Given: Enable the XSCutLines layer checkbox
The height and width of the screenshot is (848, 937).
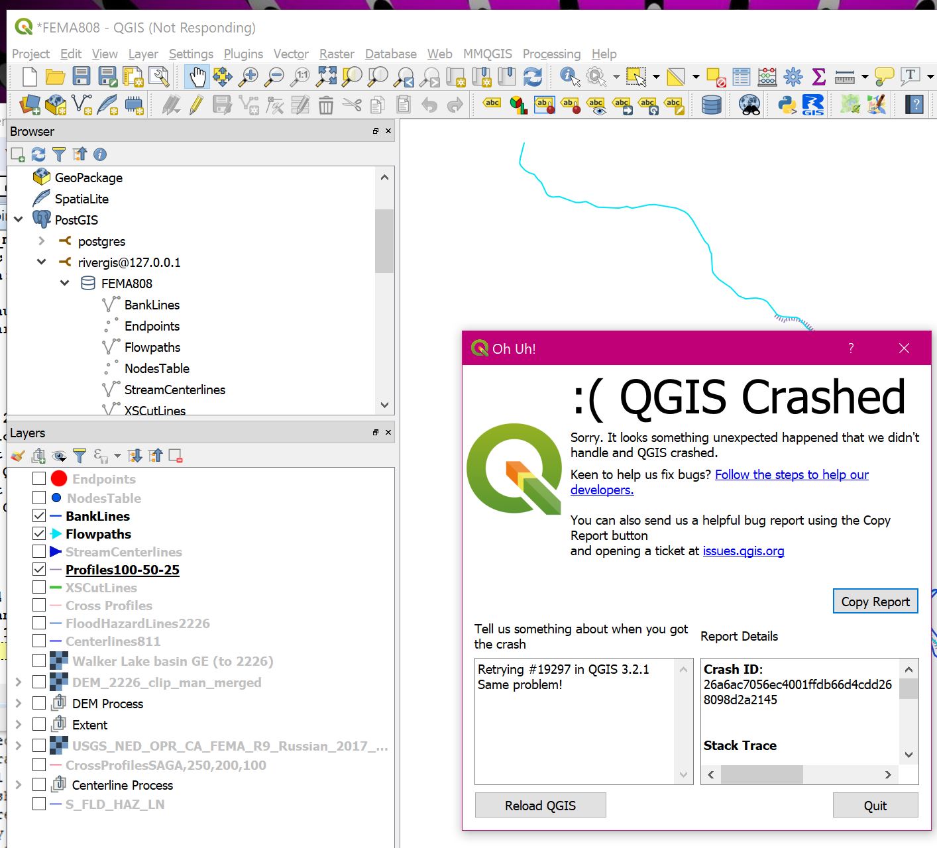Looking at the screenshot, I should pyautogui.click(x=39, y=588).
